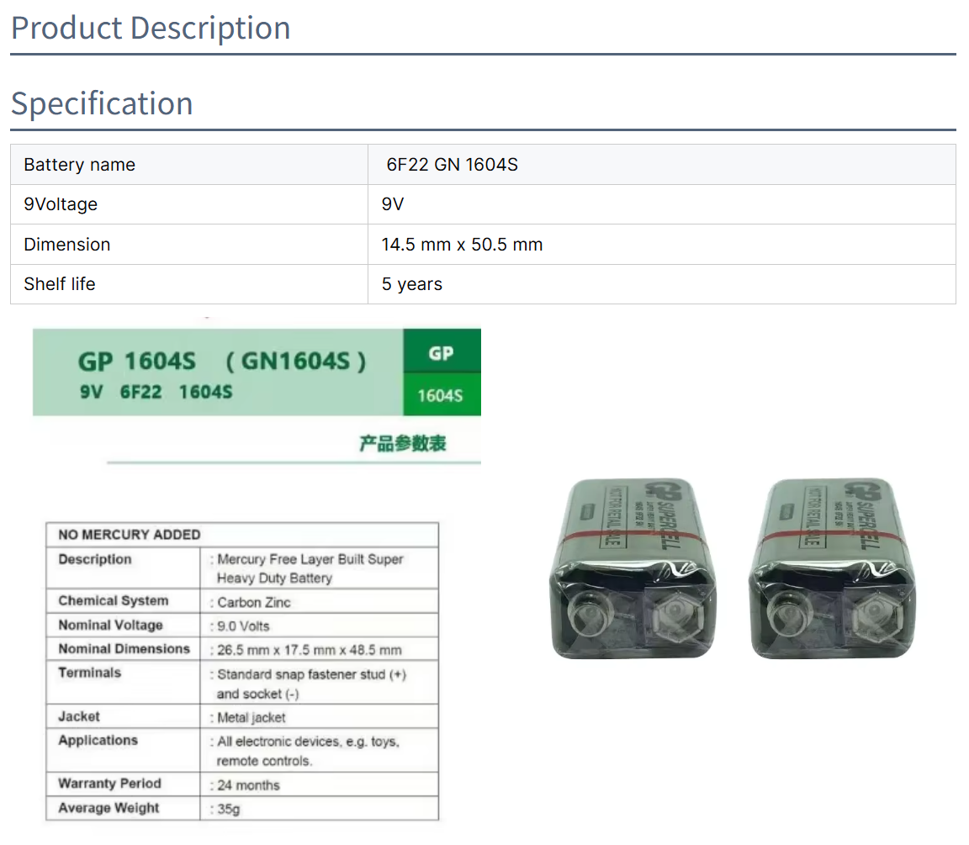Click the green 1604S label box
Image resolution: width=969 pixels, height=845 pixels.
(x=442, y=394)
